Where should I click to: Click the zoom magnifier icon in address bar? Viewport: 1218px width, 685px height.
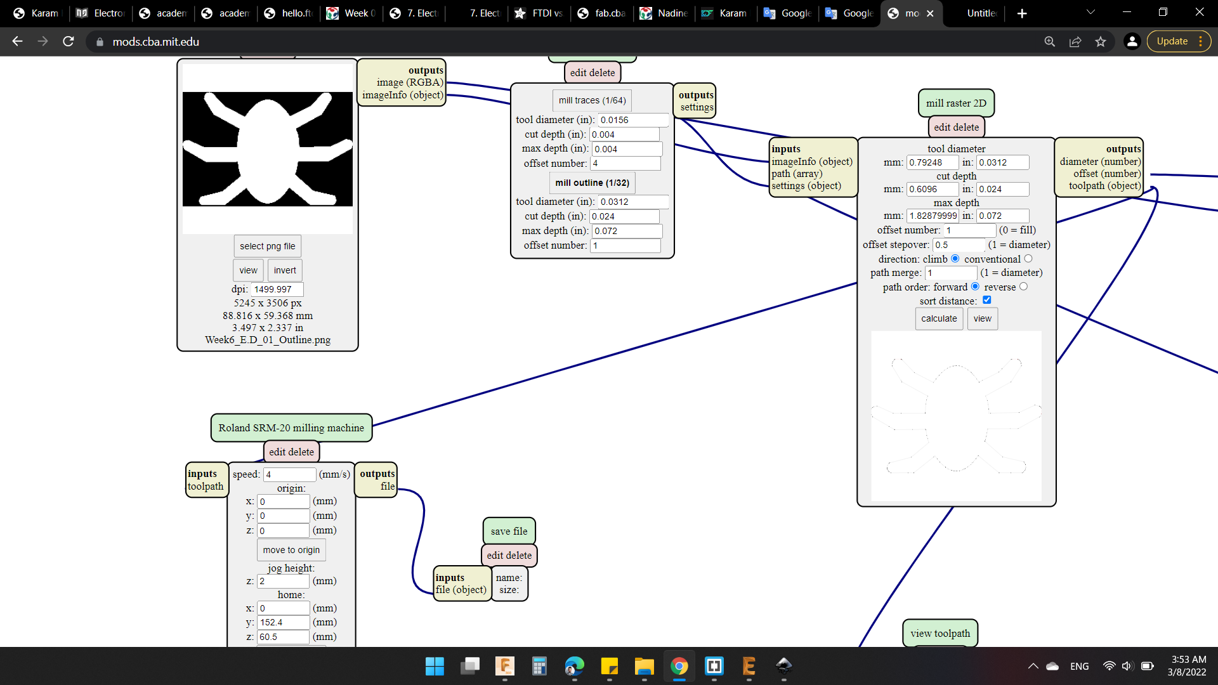click(1050, 41)
